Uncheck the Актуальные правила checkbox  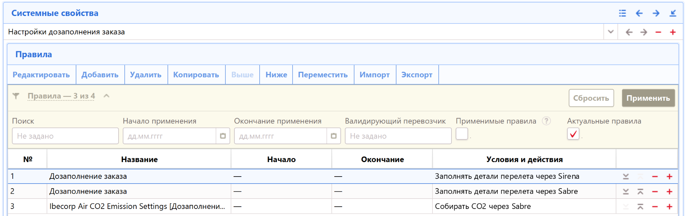(573, 134)
